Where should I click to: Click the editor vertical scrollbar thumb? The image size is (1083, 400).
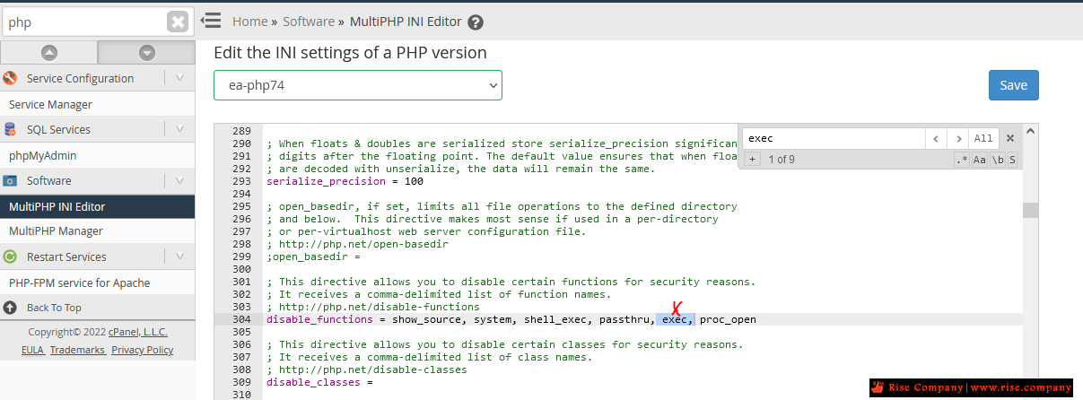(x=1030, y=210)
